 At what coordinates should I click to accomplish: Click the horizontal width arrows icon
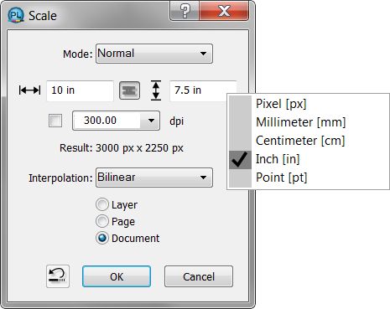coord(29,90)
